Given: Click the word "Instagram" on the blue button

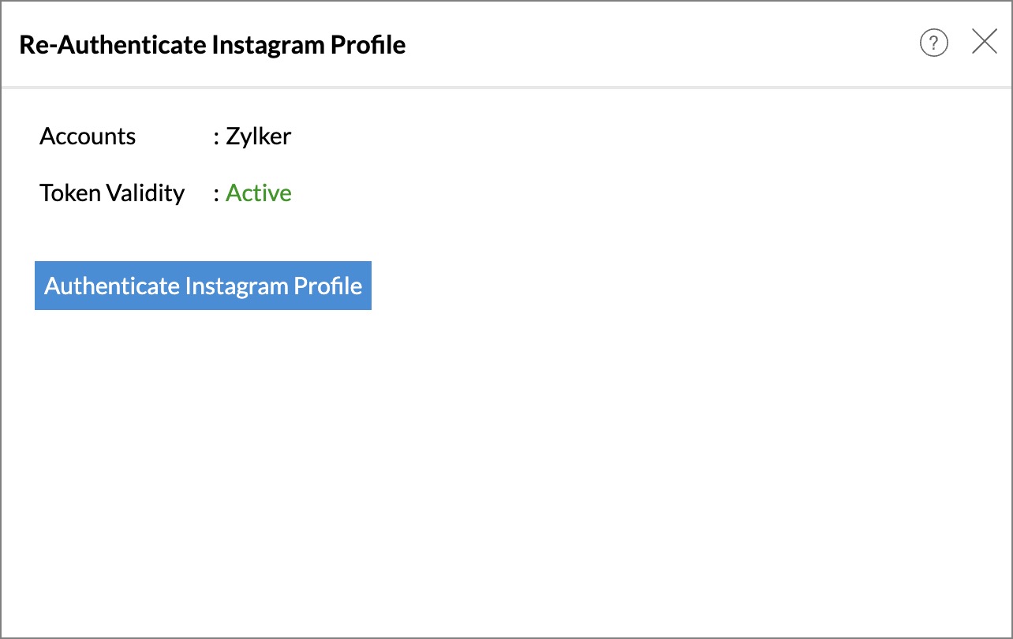Looking at the screenshot, I should click(x=236, y=286).
